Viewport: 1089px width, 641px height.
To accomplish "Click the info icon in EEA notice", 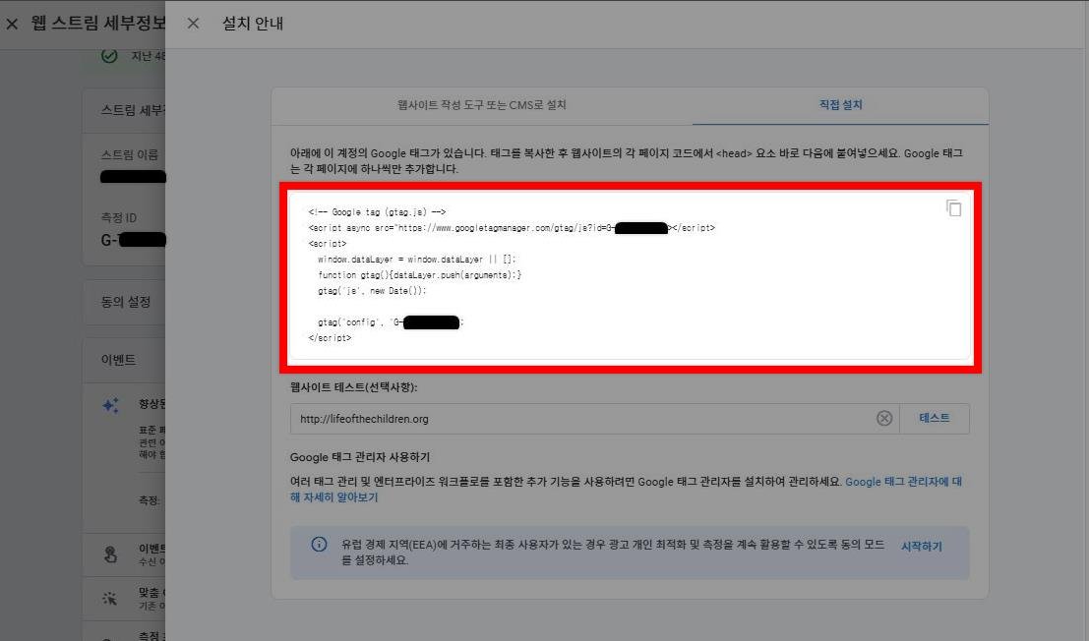I will point(319,545).
